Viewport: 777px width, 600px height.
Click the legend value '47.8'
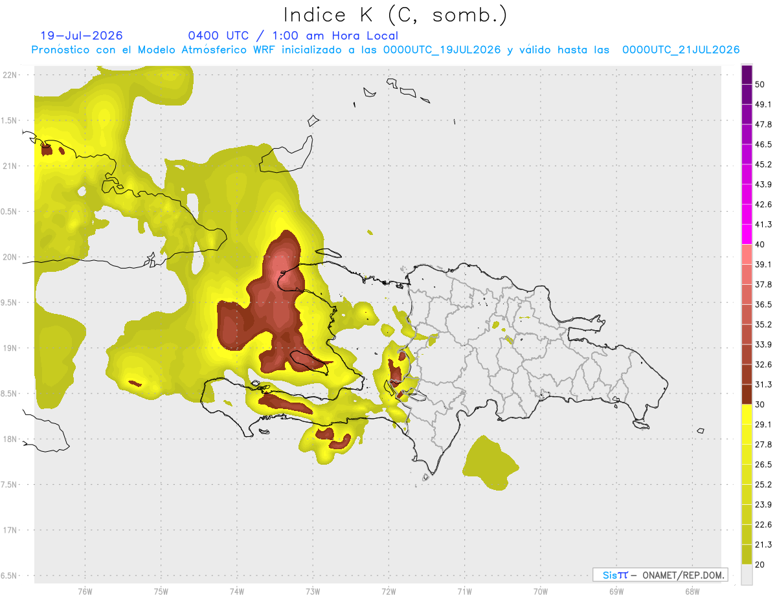pyautogui.click(x=763, y=124)
